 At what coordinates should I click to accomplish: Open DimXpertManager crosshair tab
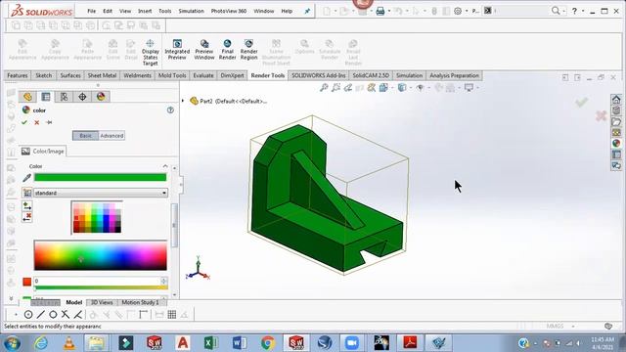82,97
